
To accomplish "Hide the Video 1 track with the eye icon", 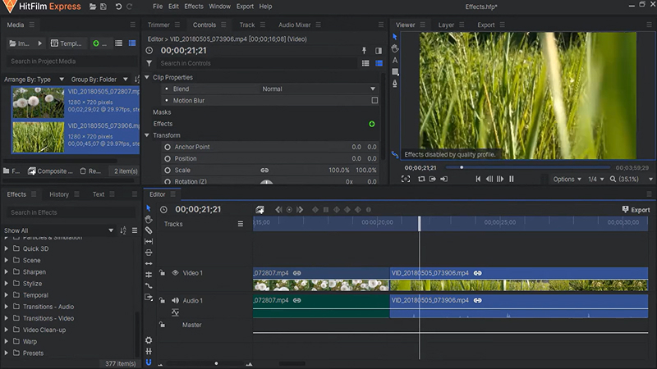I will [175, 273].
